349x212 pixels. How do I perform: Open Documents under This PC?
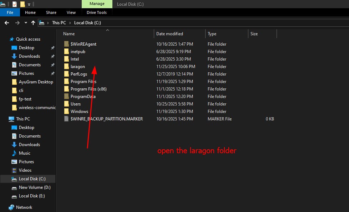click(30, 136)
